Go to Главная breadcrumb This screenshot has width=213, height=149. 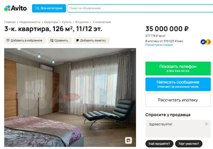pyautogui.click(x=10, y=22)
